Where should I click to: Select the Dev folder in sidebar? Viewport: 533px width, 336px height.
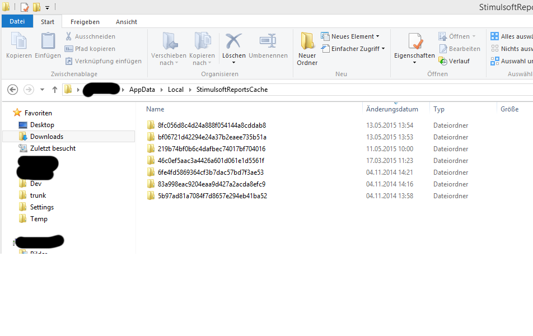[36, 184]
